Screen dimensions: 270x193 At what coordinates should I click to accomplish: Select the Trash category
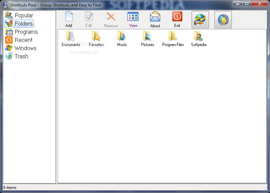(16, 56)
